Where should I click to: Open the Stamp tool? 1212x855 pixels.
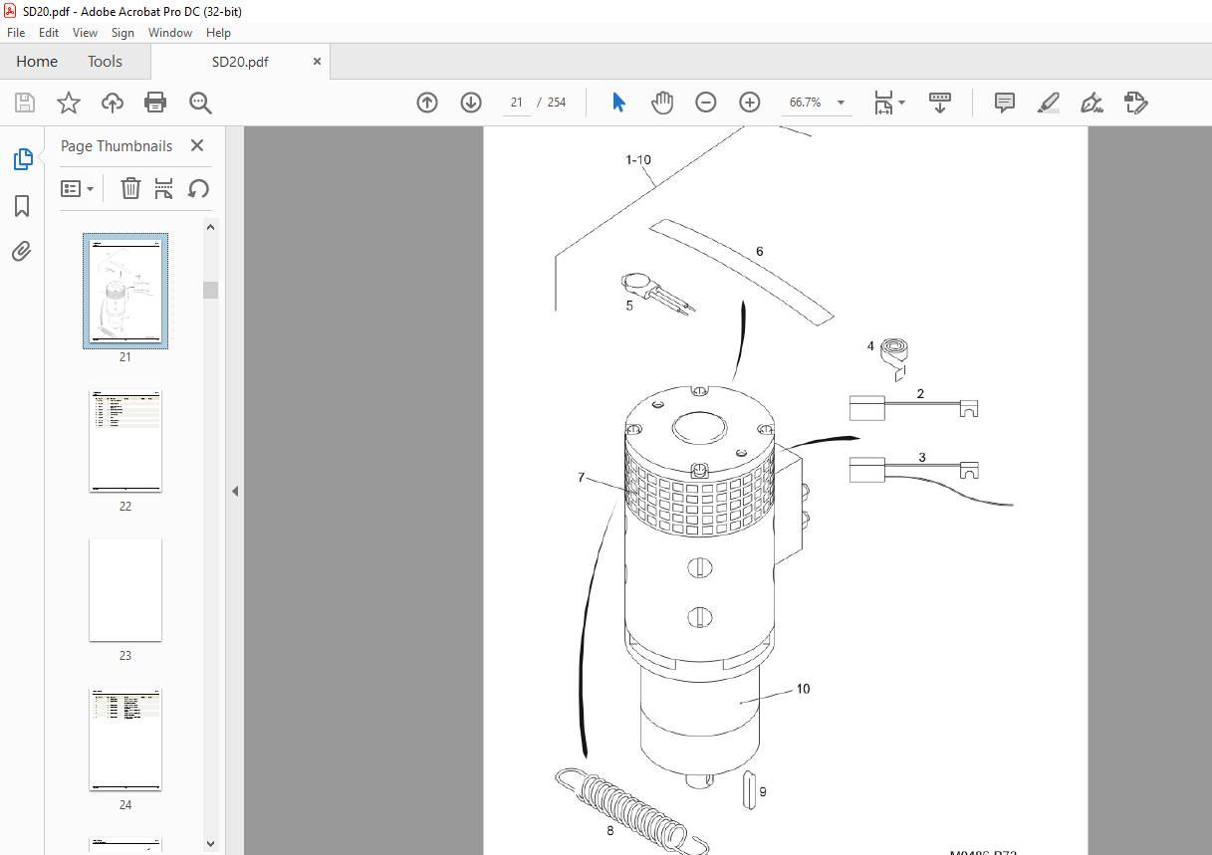[x=1136, y=103]
